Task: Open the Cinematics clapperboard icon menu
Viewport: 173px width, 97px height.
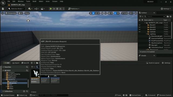Action: click(43, 9)
